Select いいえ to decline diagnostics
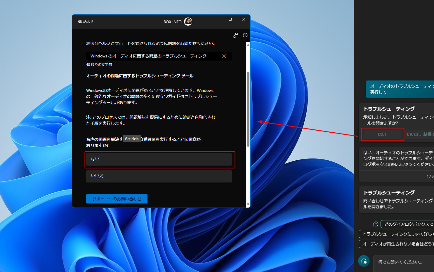Screen dimensions: 434x272 pyautogui.click(x=159, y=176)
